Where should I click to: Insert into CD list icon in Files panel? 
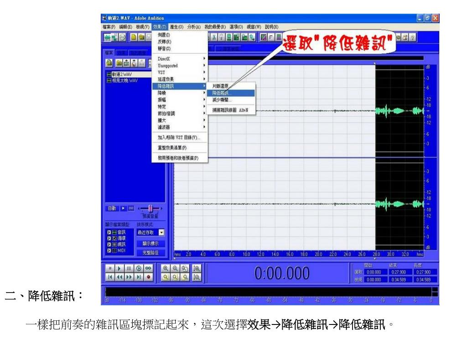[134, 63]
